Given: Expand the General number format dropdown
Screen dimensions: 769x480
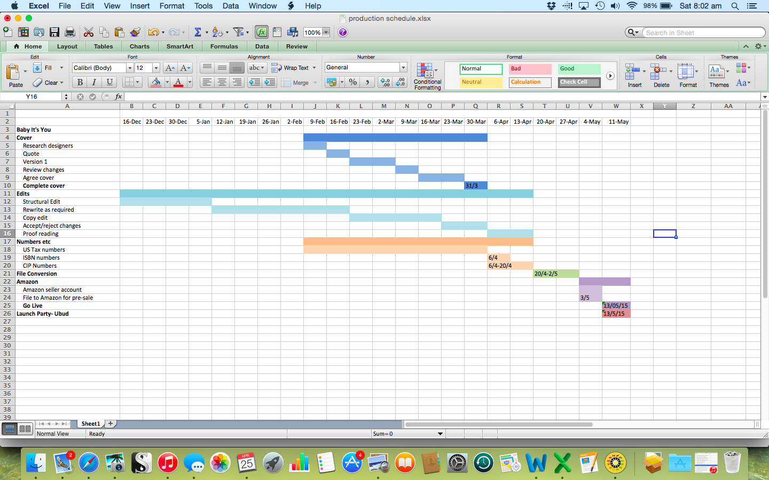Looking at the screenshot, I should pos(403,68).
